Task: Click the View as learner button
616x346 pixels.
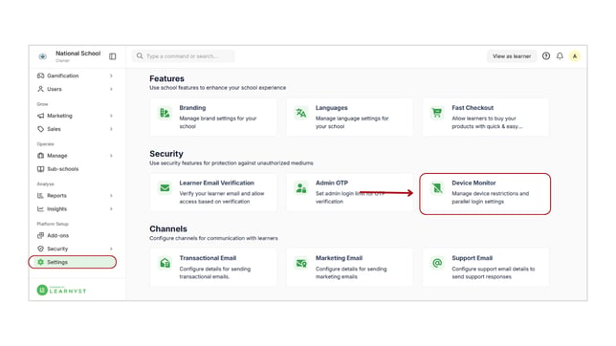Action: tap(512, 56)
